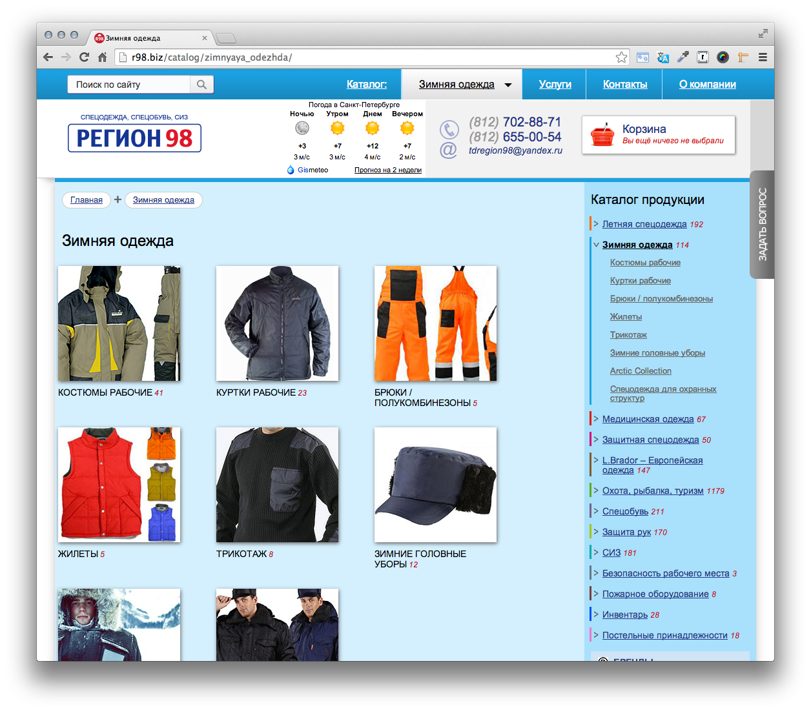Open the Корзина cart box
This screenshot has width=811, height=712.
click(659, 135)
